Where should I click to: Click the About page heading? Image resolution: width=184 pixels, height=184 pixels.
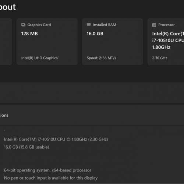pos(8,7)
